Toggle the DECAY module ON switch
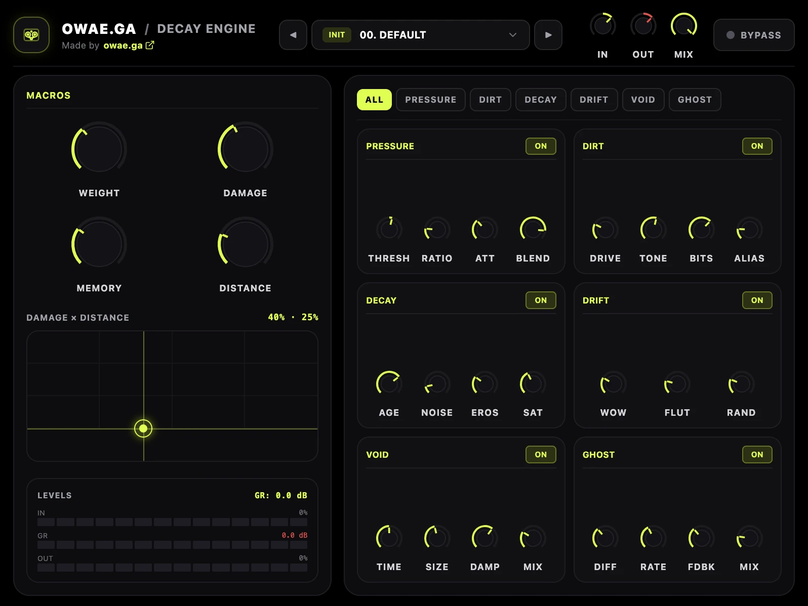 click(x=541, y=300)
